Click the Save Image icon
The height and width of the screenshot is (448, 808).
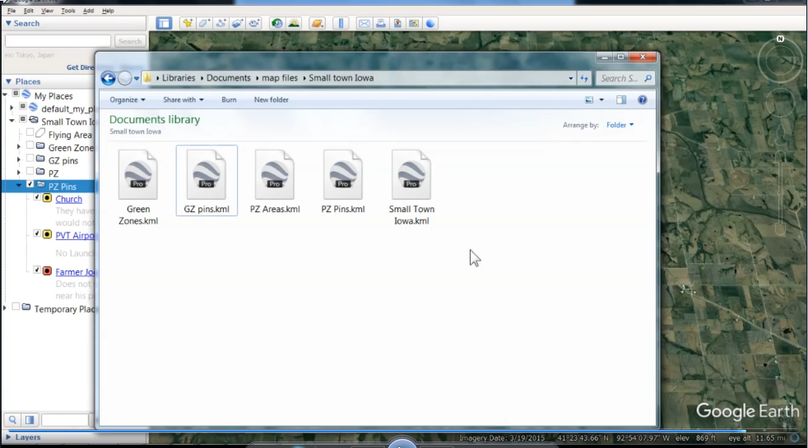(x=397, y=23)
